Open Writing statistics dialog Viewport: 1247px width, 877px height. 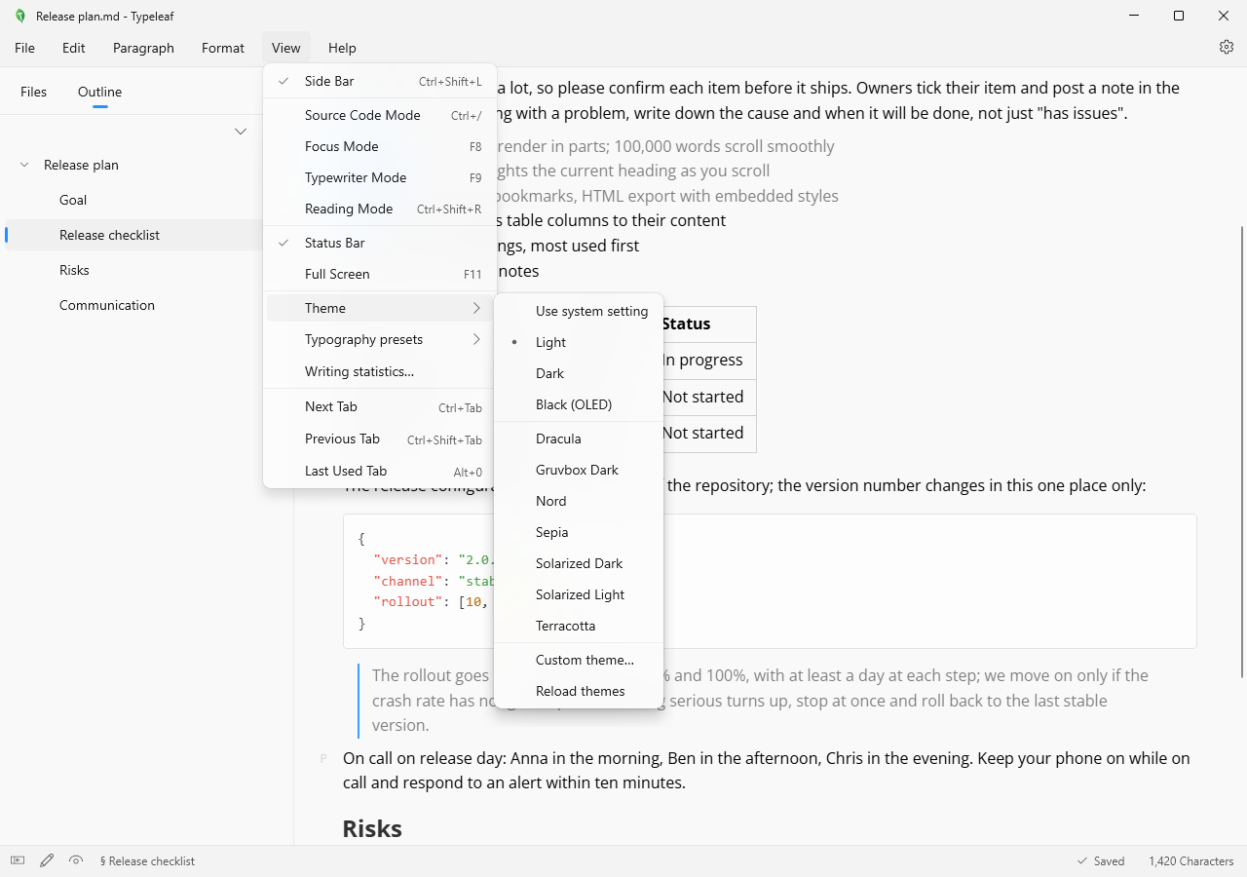(x=380, y=371)
